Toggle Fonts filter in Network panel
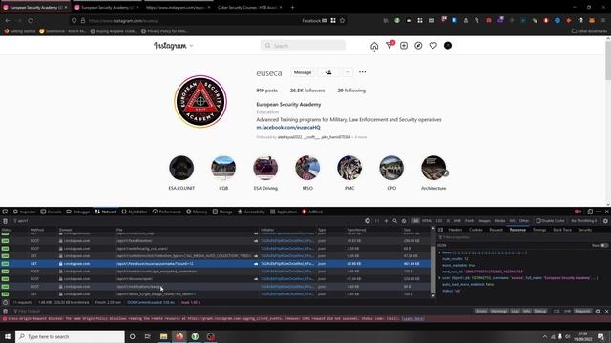The image size is (611, 343). click(470, 221)
